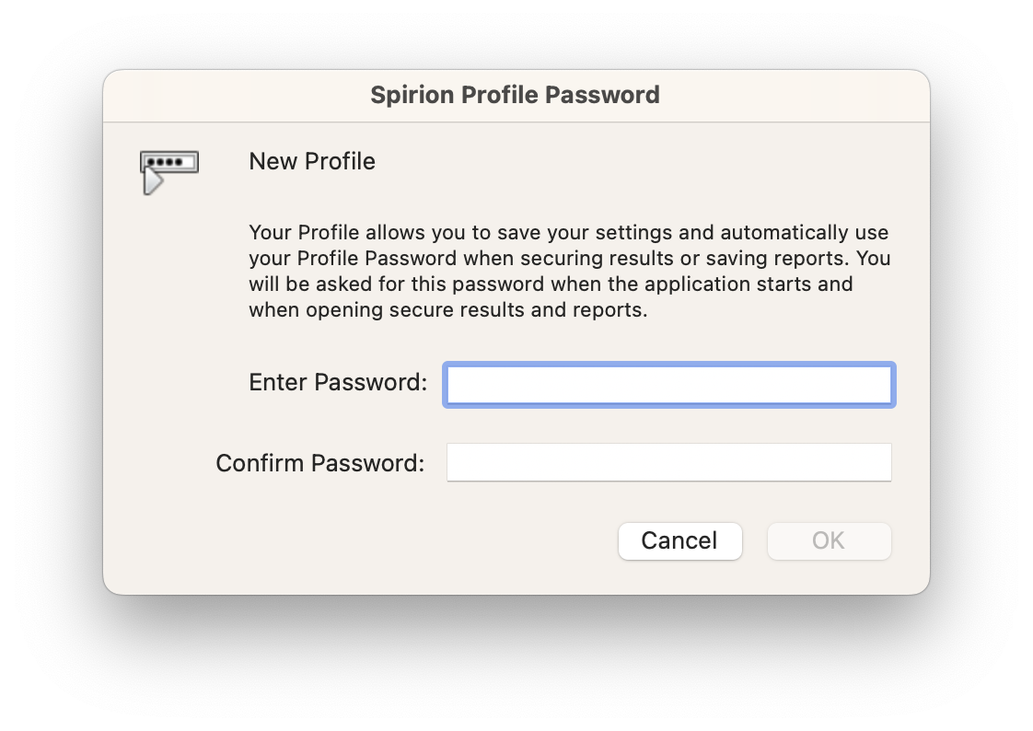Click the arrow pointer on the password icon
This screenshot has width=1033, height=731.
[x=152, y=181]
